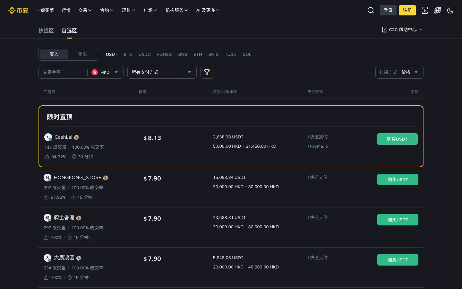The height and width of the screenshot is (289, 462).
Task: Click HONGKONG_STORE merchant avatar
Action: [x=47, y=178]
